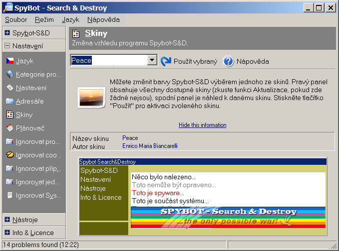This screenshot has width=339, height=251.
Task: Click preview line Toto je součást systému...
Action: 170,201
